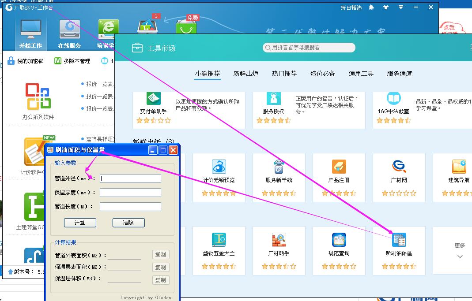Open the 培训学 browser icon
472x301 pixels.
[x=108, y=30]
